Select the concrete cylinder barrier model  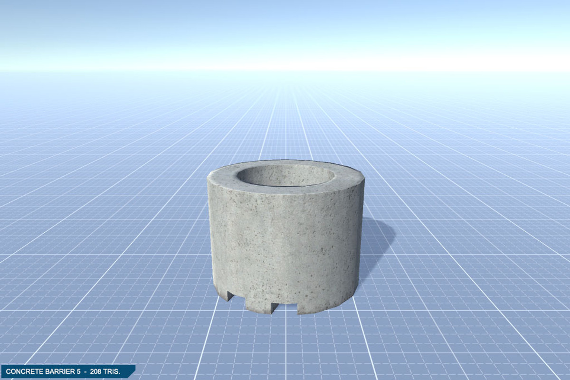(x=286, y=237)
